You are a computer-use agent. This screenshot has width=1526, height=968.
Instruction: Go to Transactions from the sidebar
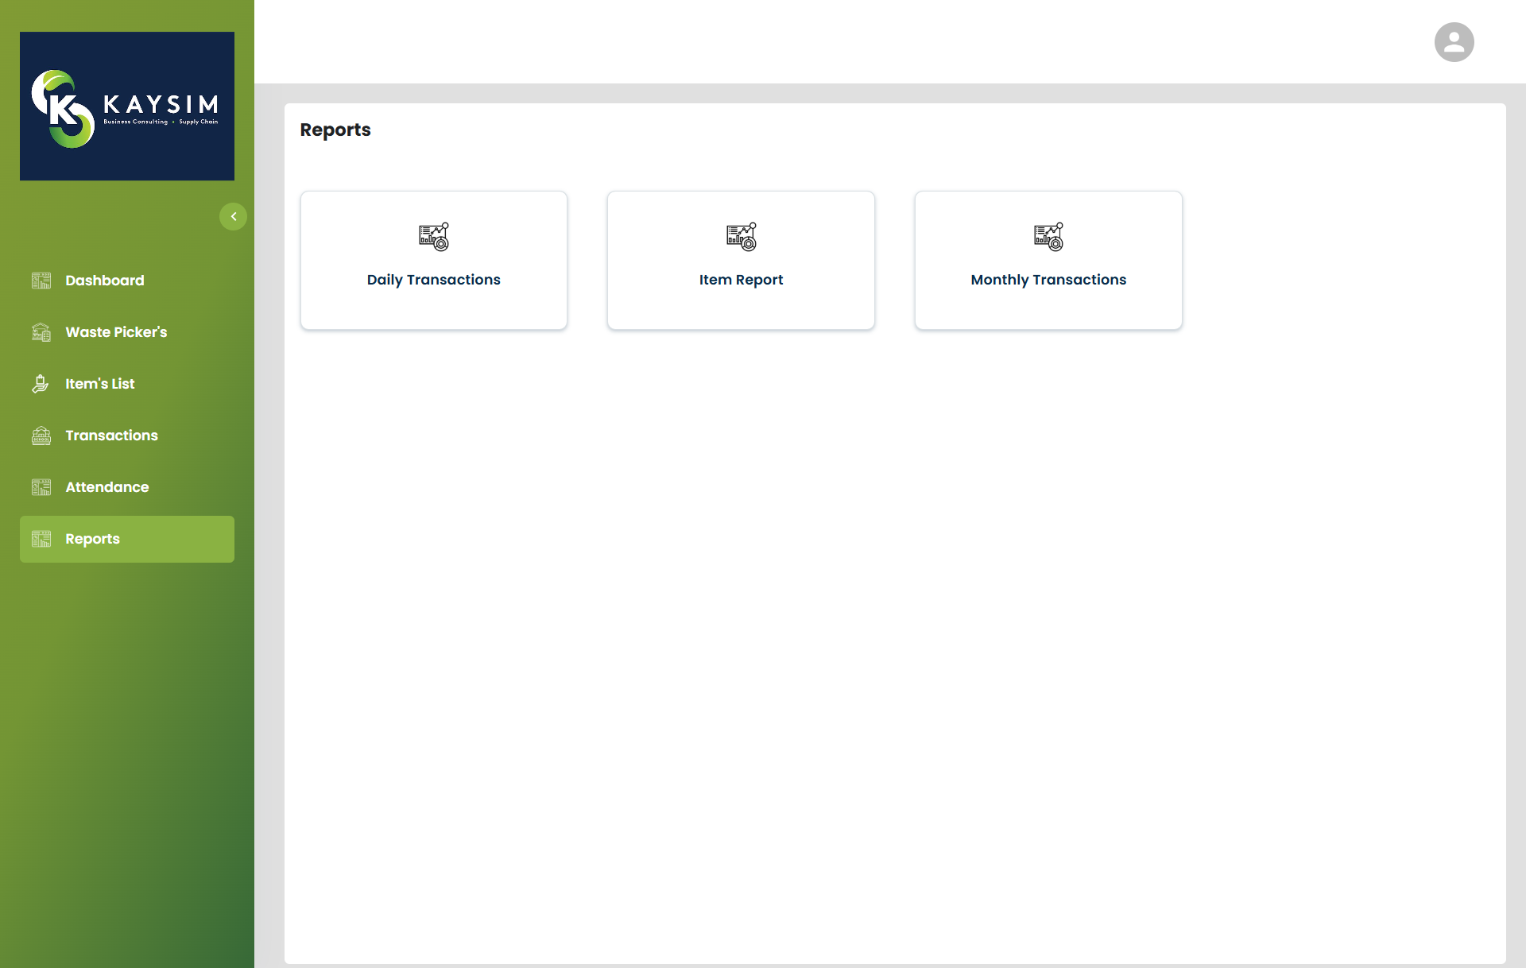[110, 436]
